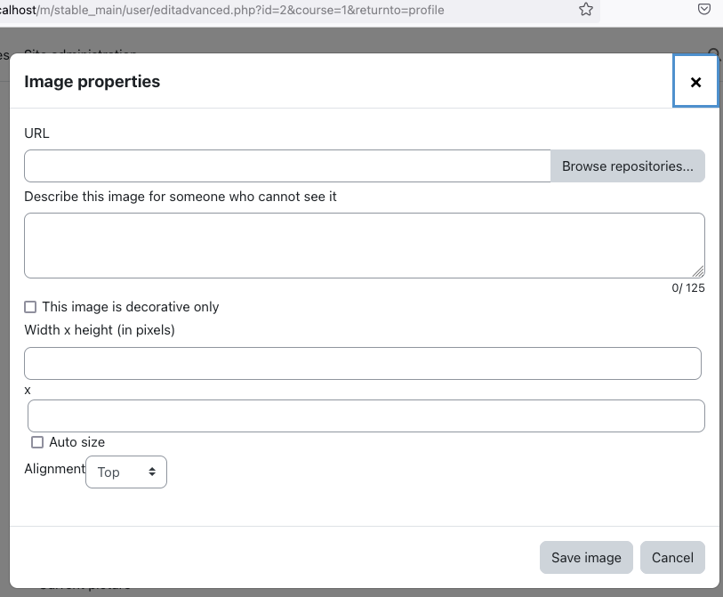Focus the height pixel input field below the x
This screenshot has width=723, height=597.
point(366,415)
